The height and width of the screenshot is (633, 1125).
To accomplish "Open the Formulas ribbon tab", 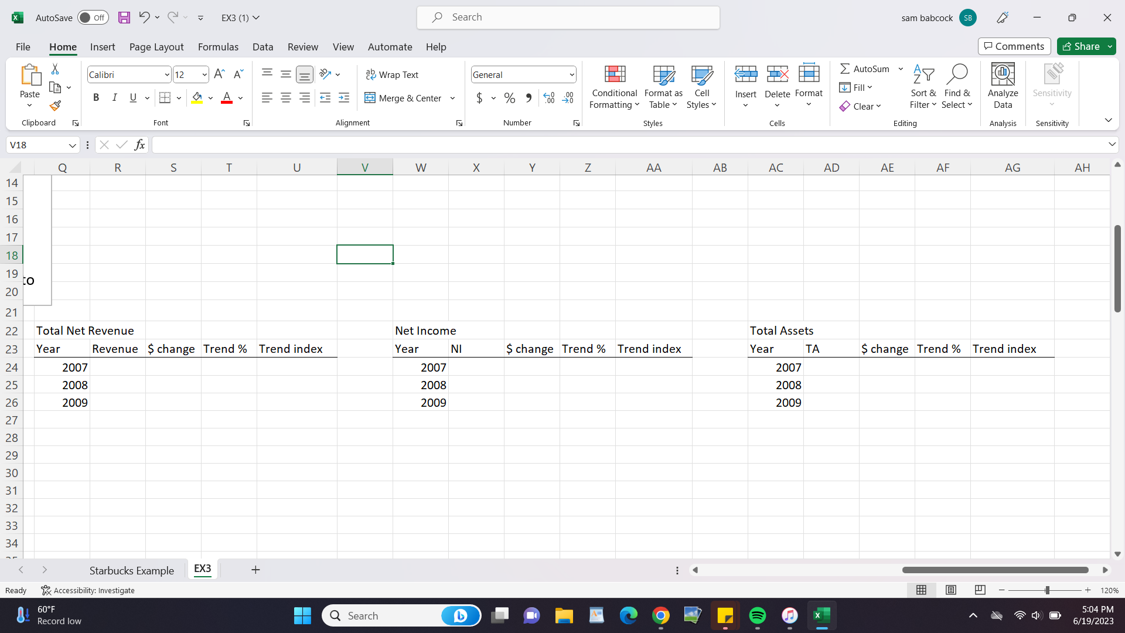I will [x=218, y=47].
